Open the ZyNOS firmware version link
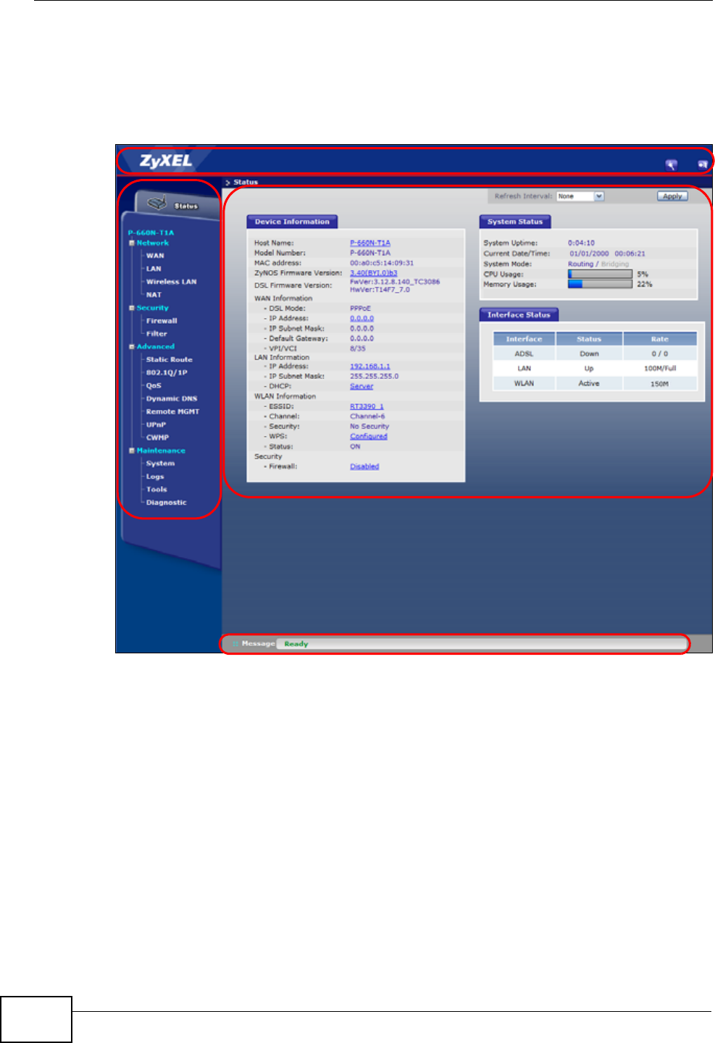715x1043 pixels. click(374, 273)
